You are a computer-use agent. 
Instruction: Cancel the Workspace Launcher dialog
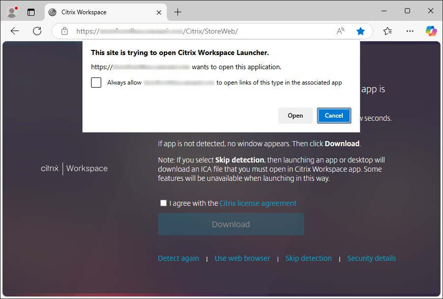point(334,116)
